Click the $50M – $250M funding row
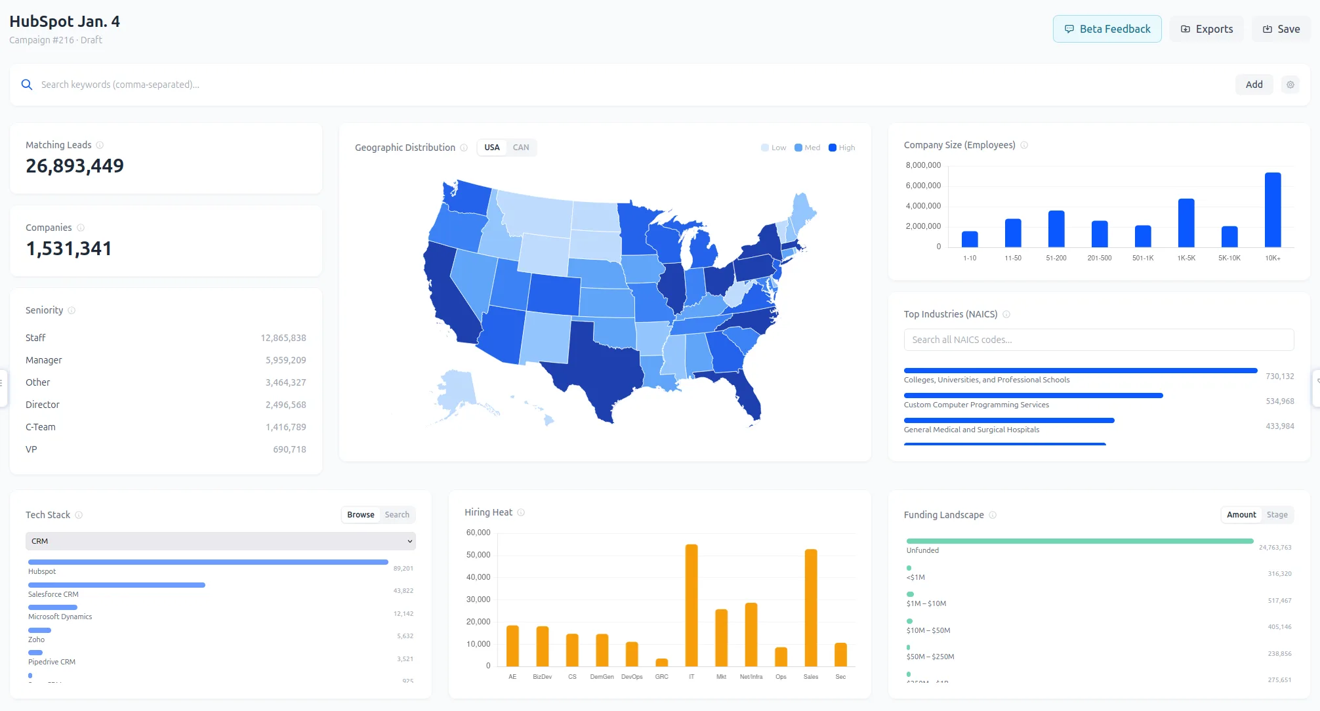Screen dimensions: 1320x711 pyautogui.click(x=1099, y=653)
